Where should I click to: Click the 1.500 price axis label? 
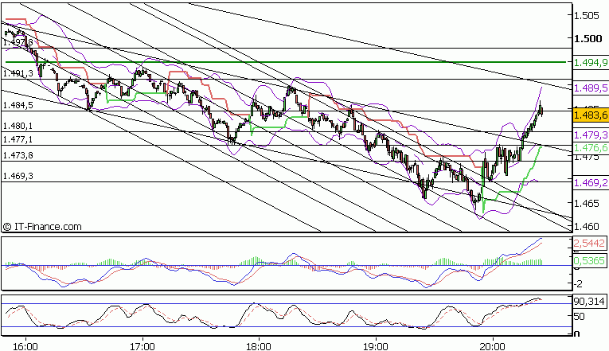coord(588,38)
